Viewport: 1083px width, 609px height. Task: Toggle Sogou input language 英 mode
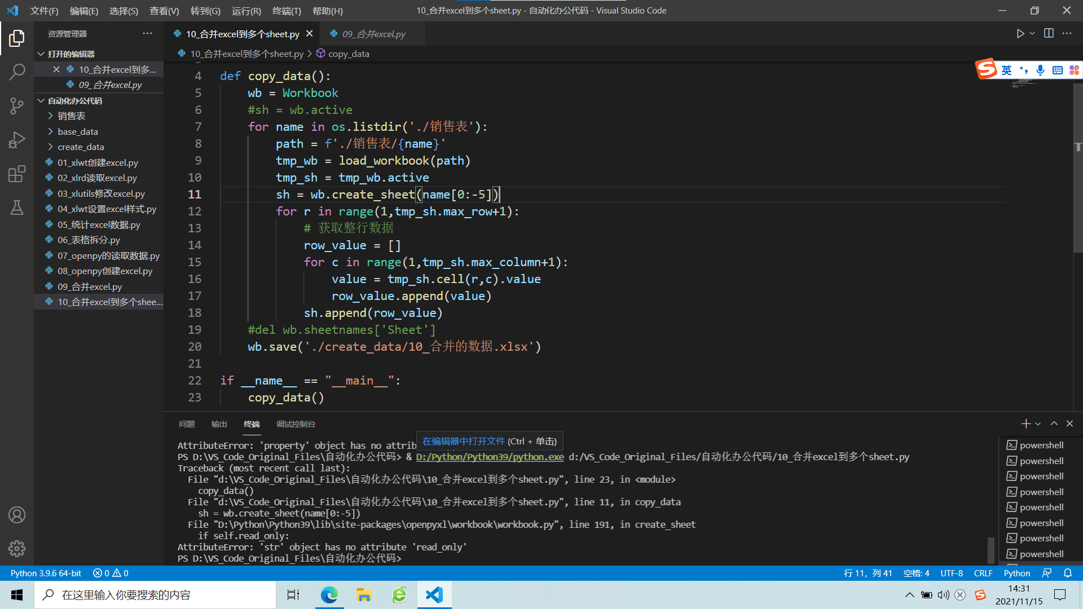[x=1007, y=70]
